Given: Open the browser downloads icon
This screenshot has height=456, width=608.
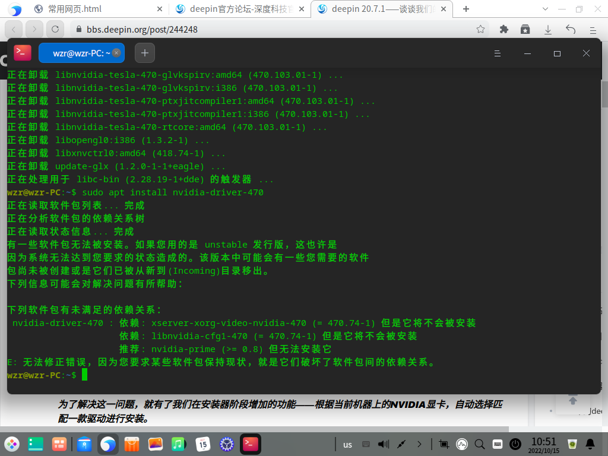Looking at the screenshot, I should pos(548,29).
